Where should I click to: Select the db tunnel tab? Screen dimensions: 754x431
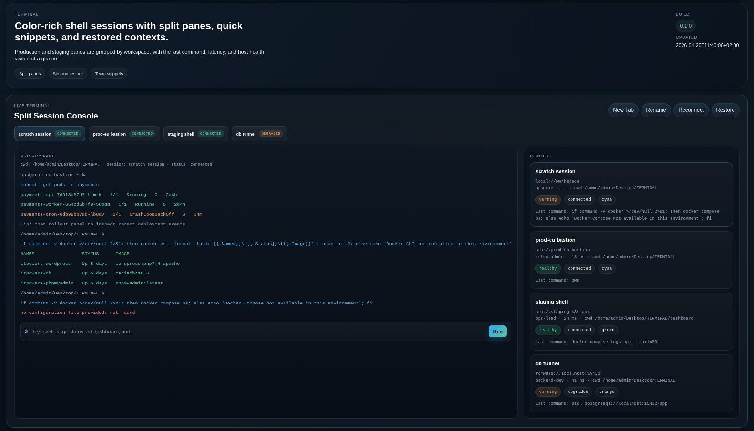pyautogui.click(x=259, y=134)
